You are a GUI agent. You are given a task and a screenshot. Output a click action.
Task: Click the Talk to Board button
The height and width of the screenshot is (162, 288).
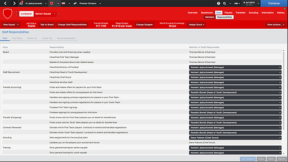pos(47,25)
